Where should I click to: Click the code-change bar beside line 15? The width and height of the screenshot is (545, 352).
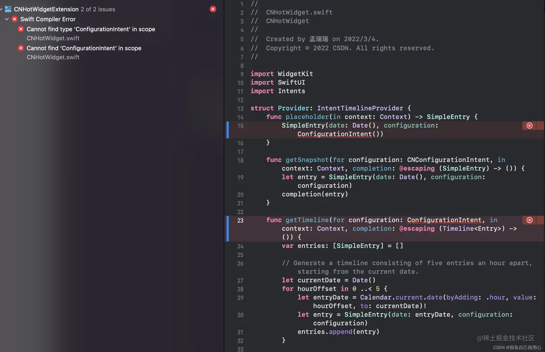(x=227, y=130)
